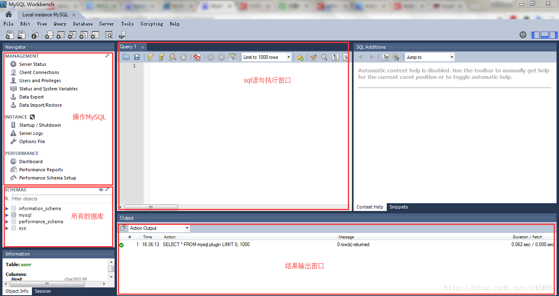Toggle continue-on-error execution icon

coord(197,57)
